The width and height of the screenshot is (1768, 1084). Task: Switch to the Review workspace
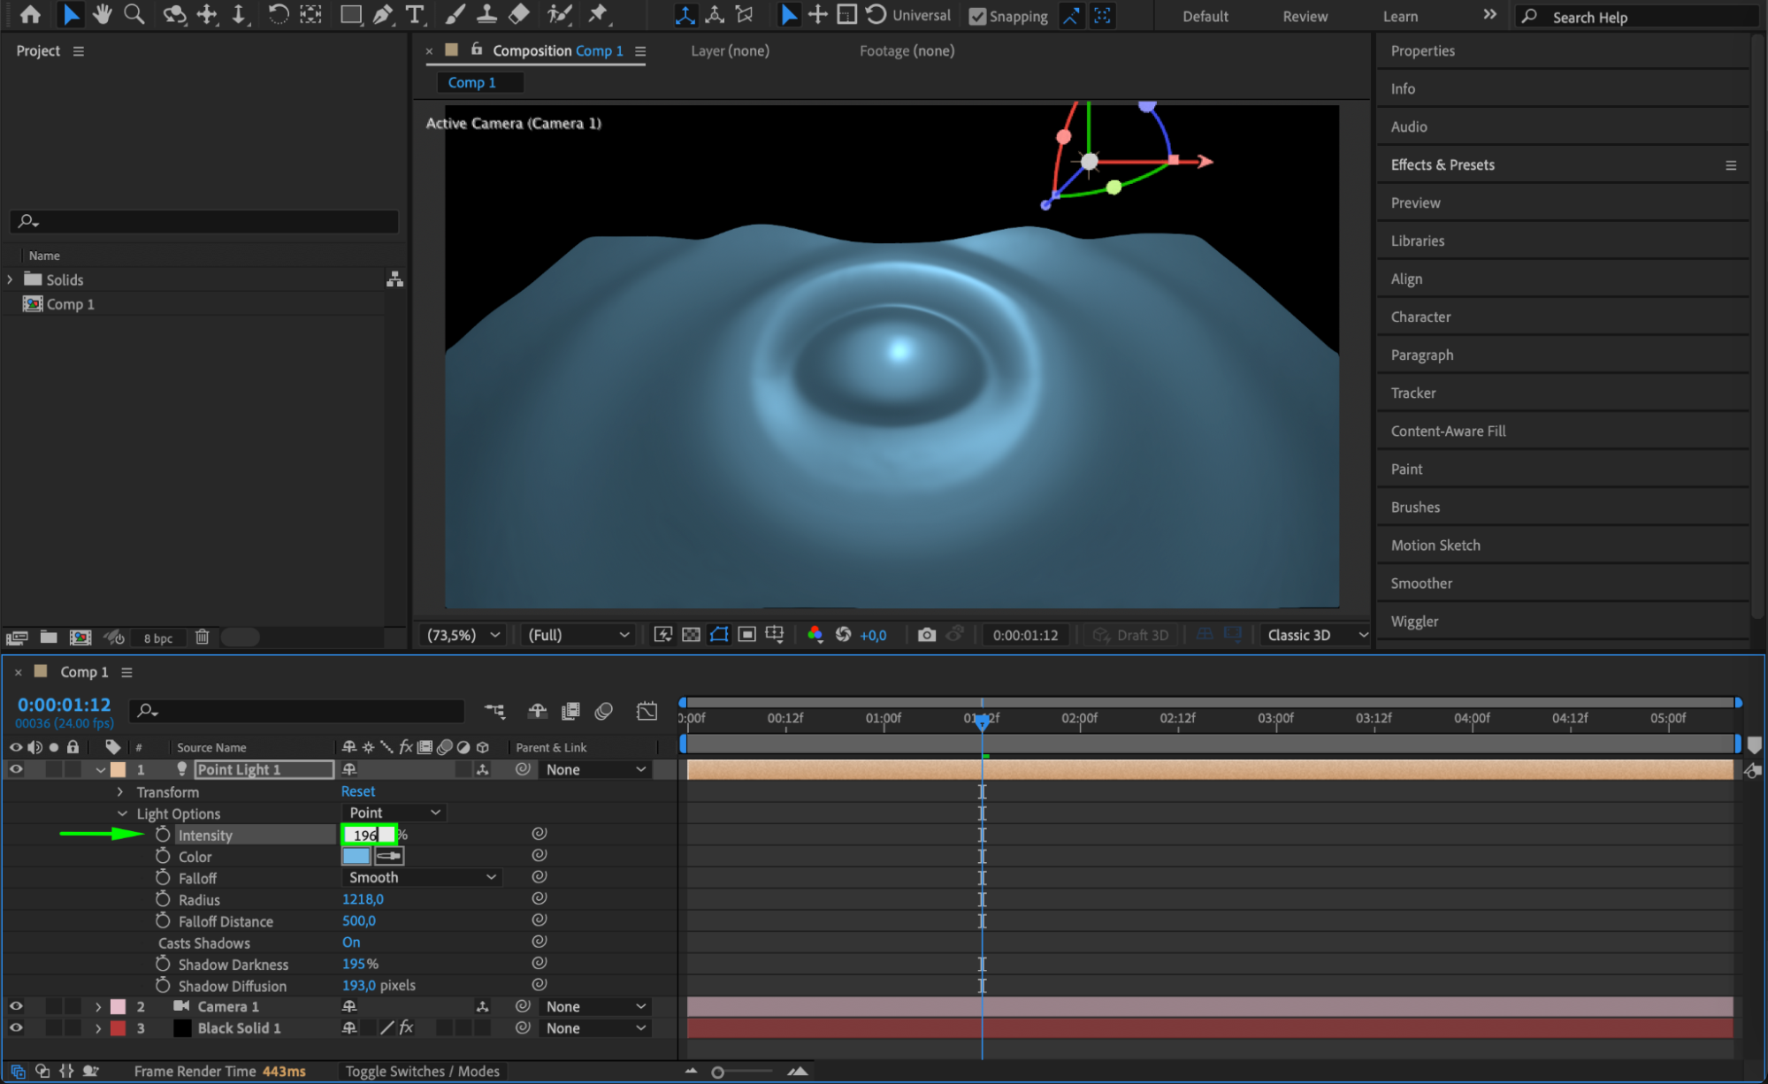click(x=1305, y=16)
